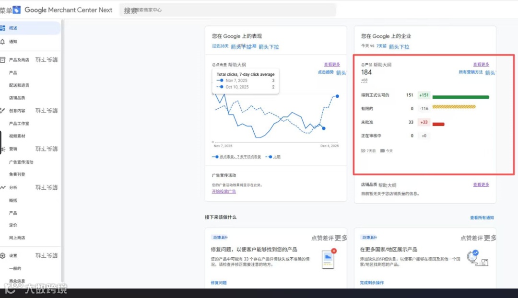The height and width of the screenshot is (298, 518).
Task: Open 网上商店 sidebar item
Action: click(17, 238)
